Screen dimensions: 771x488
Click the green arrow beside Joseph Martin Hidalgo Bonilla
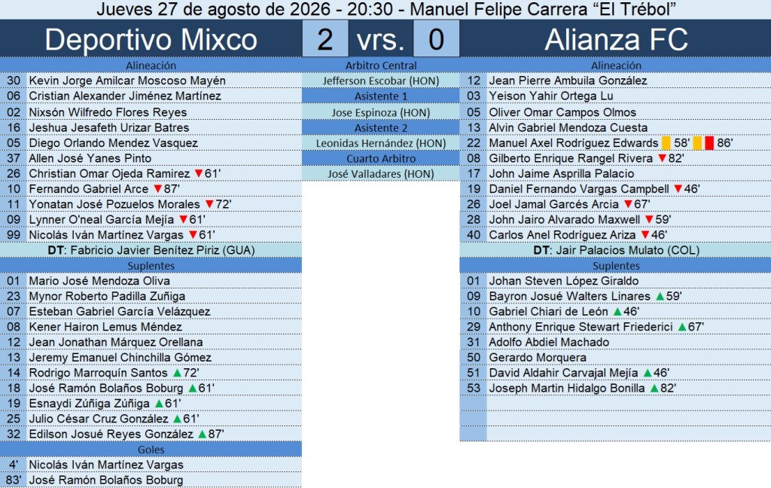point(654,388)
